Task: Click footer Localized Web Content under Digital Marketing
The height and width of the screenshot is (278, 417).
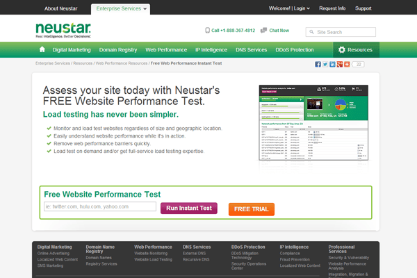Action: (58, 259)
